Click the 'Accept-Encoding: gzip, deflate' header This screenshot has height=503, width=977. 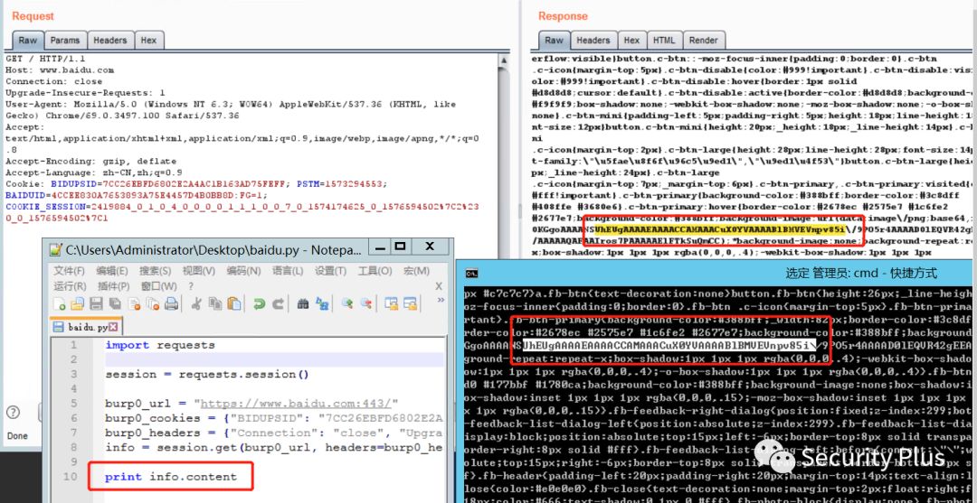coord(91,161)
